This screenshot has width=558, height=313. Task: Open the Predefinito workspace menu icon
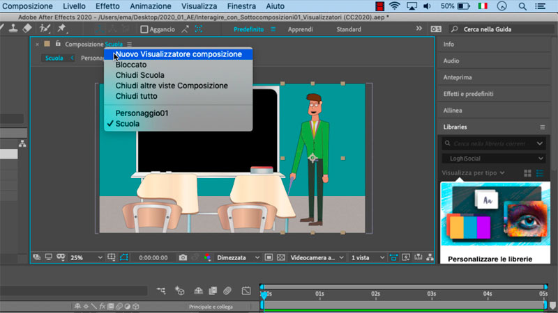click(273, 29)
